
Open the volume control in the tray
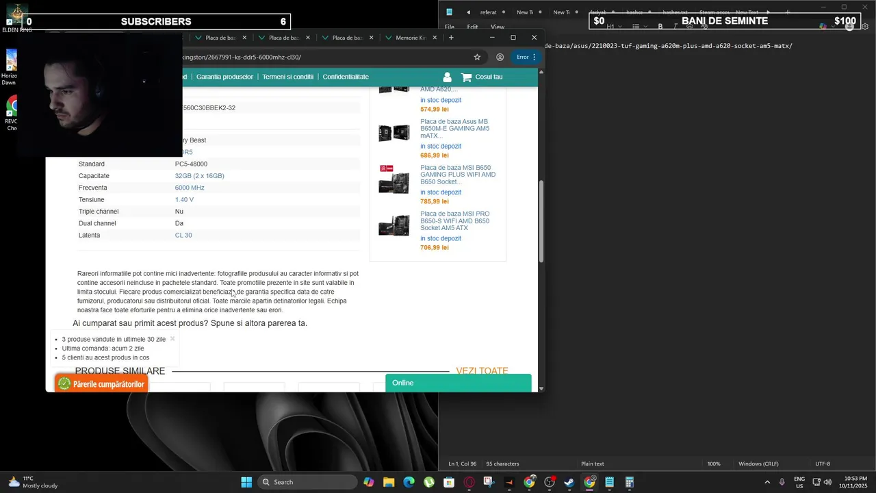(x=828, y=482)
